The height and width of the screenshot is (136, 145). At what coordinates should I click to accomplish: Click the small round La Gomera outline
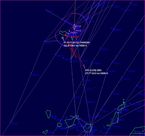[59, 125]
